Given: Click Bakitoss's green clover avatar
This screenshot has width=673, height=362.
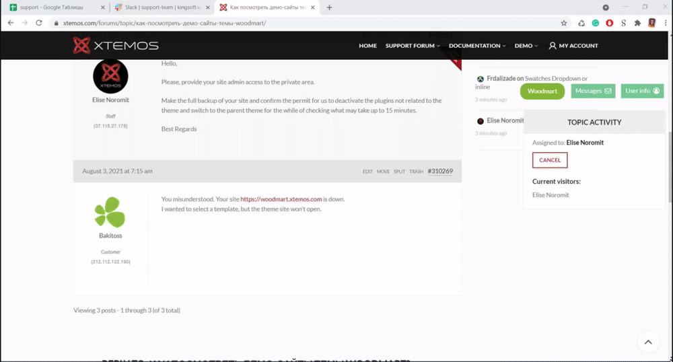Looking at the screenshot, I should point(110,213).
